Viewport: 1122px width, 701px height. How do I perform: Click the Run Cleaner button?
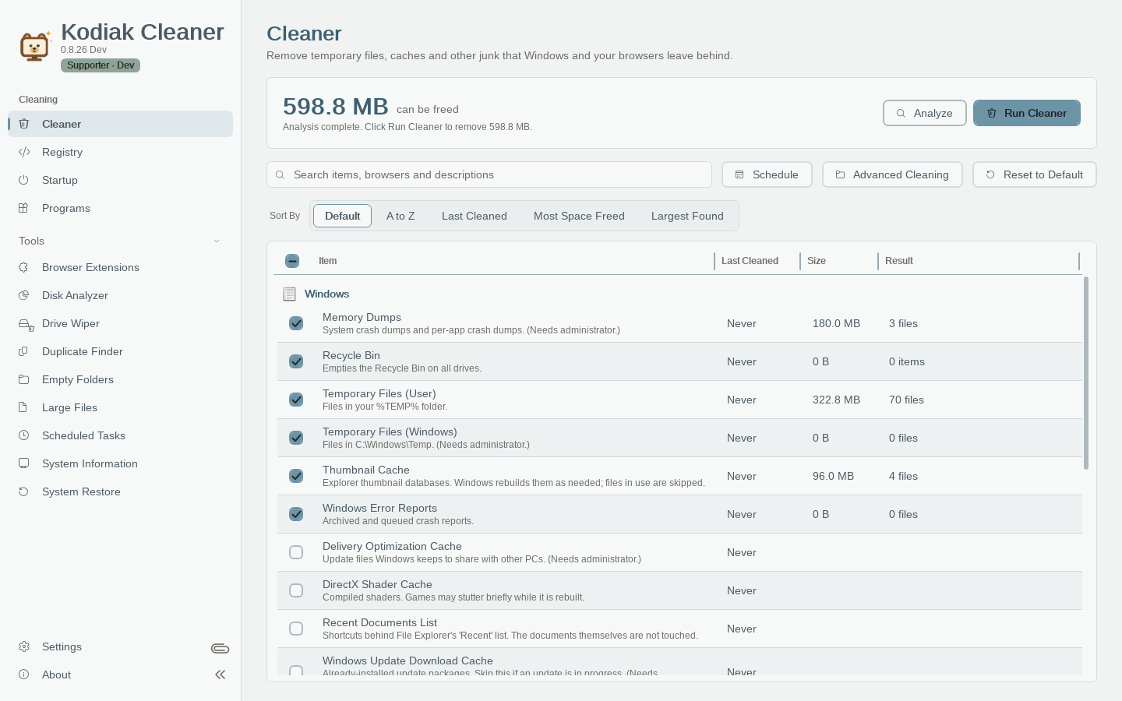[x=1027, y=113]
